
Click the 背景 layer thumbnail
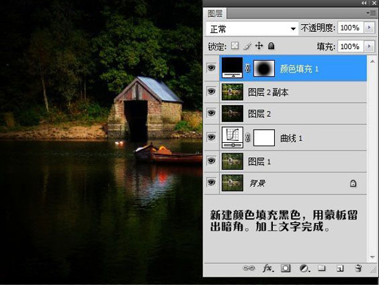click(x=232, y=183)
